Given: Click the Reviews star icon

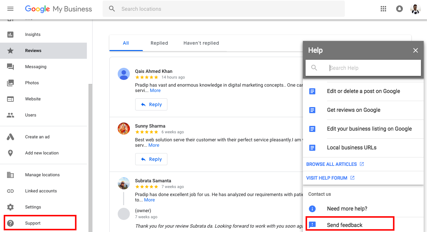Looking at the screenshot, I should [10, 51].
